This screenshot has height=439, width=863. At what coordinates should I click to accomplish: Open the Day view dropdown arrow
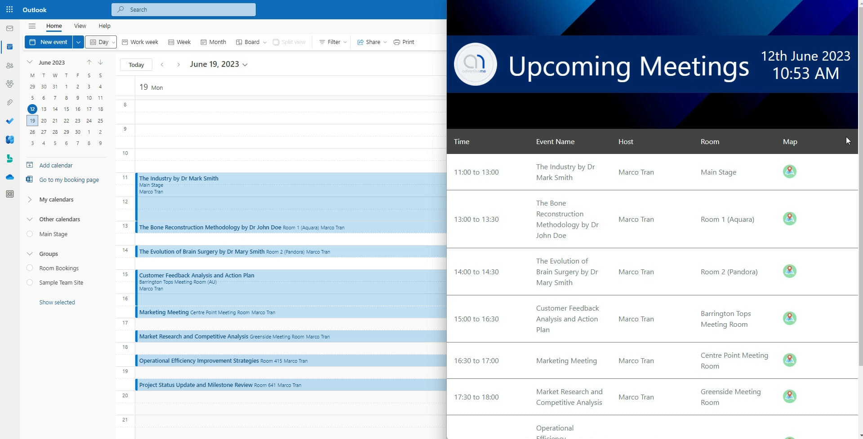pyautogui.click(x=113, y=42)
